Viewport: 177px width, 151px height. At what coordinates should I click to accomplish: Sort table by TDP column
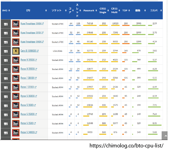point(129,10)
